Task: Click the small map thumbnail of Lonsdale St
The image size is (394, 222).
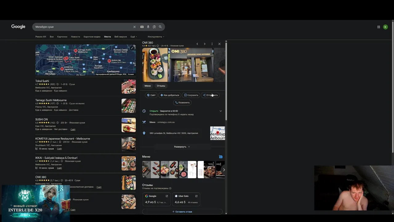Action: [218, 133]
